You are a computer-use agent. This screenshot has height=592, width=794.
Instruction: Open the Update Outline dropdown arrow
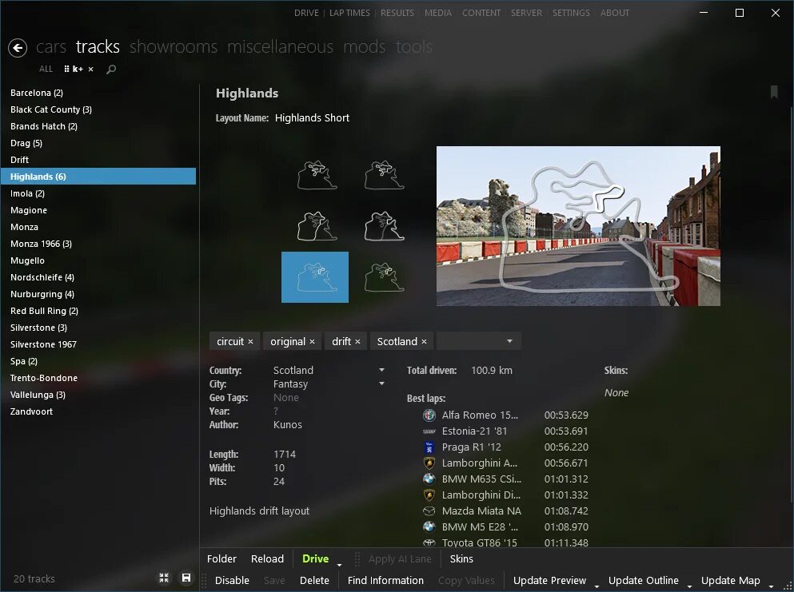(690, 586)
